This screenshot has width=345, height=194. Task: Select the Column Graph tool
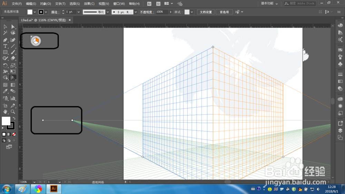click(13, 98)
